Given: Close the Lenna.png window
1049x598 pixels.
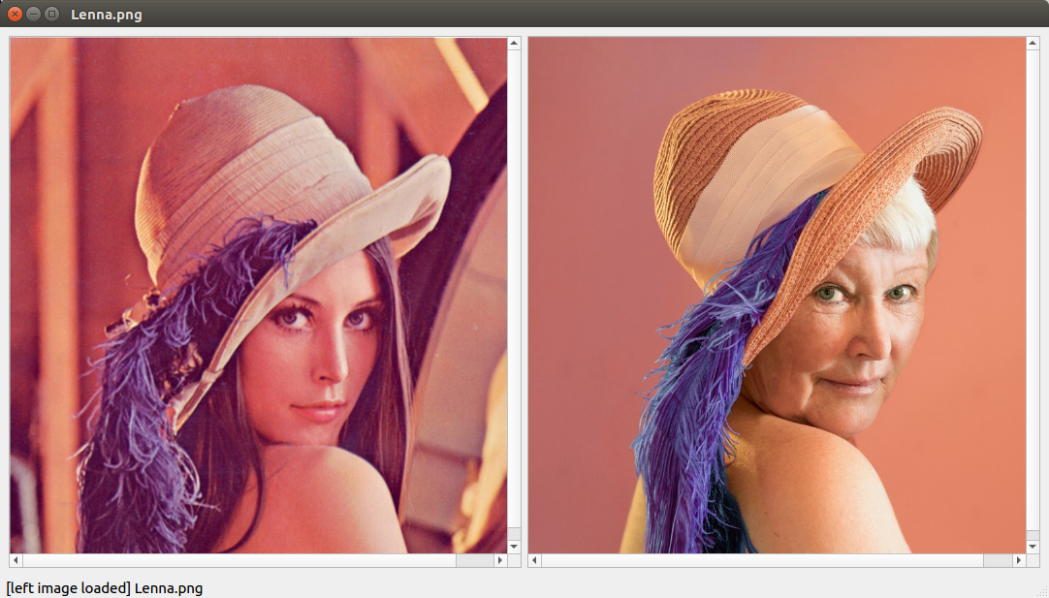Looking at the screenshot, I should click(15, 14).
